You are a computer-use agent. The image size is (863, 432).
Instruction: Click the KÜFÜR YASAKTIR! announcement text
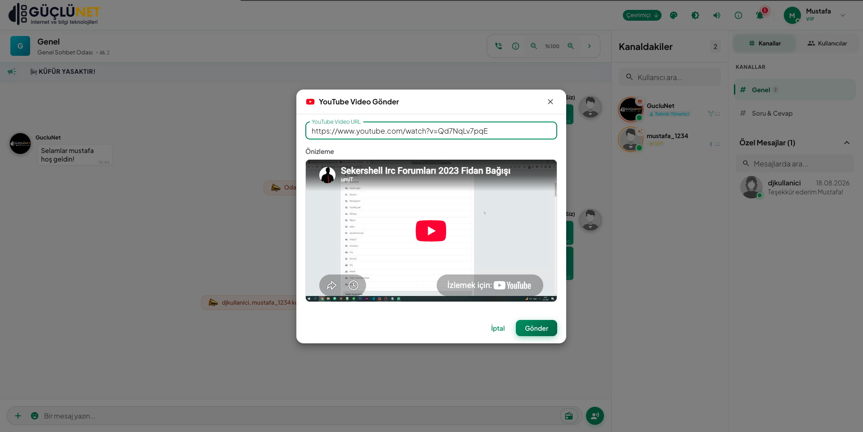(67, 72)
